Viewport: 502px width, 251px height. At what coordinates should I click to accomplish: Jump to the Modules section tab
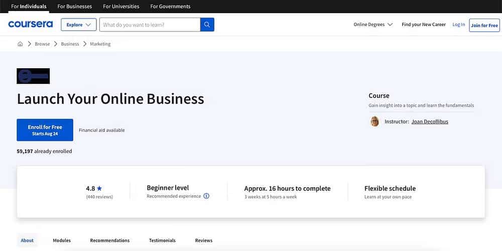pyautogui.click(x=62, y=240)
